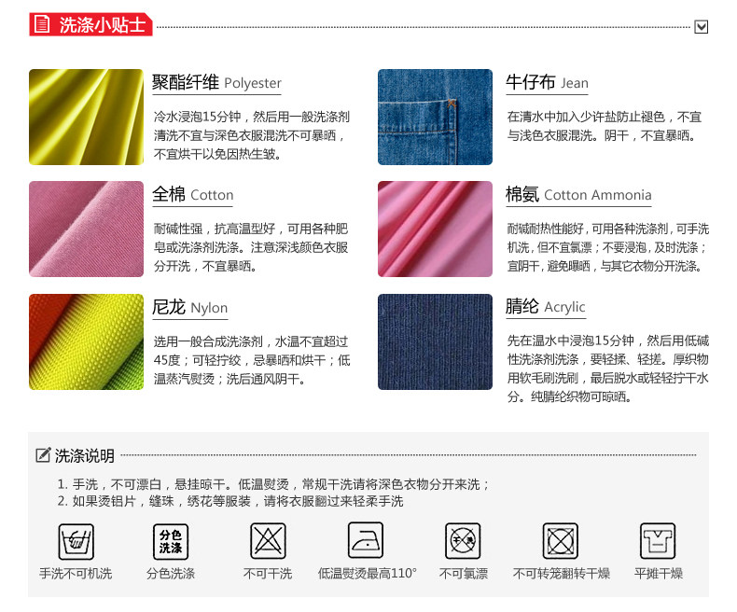
Task: Open the blue denim jean thumbnail
Action: tap(436, 117)
